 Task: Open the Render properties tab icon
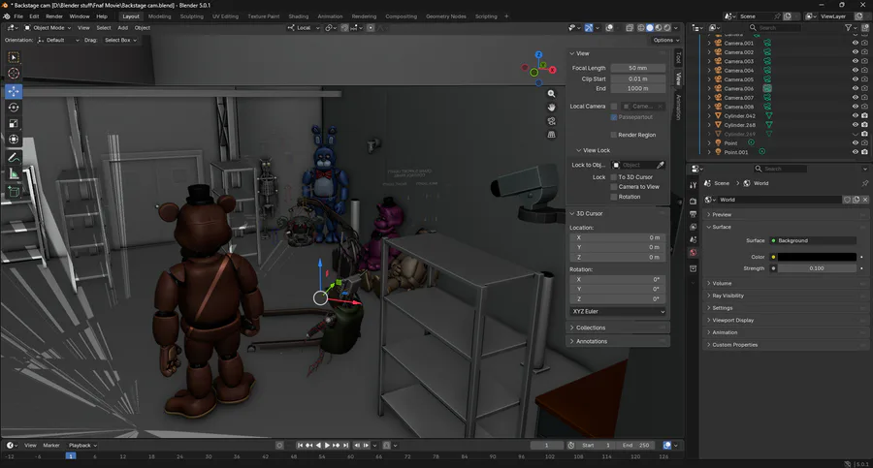(694, 201)
